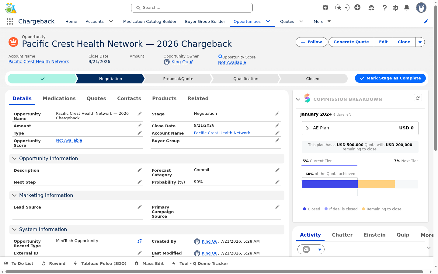The image size is (438, 274).
Task: Open the Chatter tab
Action: (342, 235)
